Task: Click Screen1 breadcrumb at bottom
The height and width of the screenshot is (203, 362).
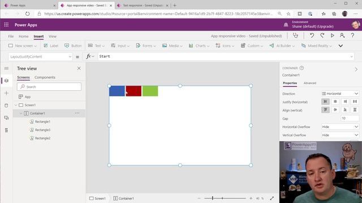Action: click(97, 198)
